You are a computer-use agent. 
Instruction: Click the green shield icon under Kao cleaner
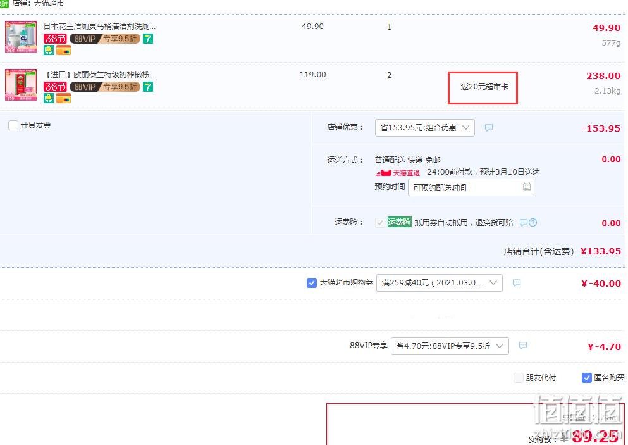coord(49,50)
